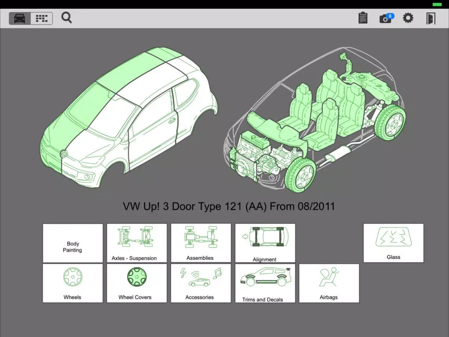Open the Wheel Covers tile
The image size is (449, 337).
tap(137, 283)
